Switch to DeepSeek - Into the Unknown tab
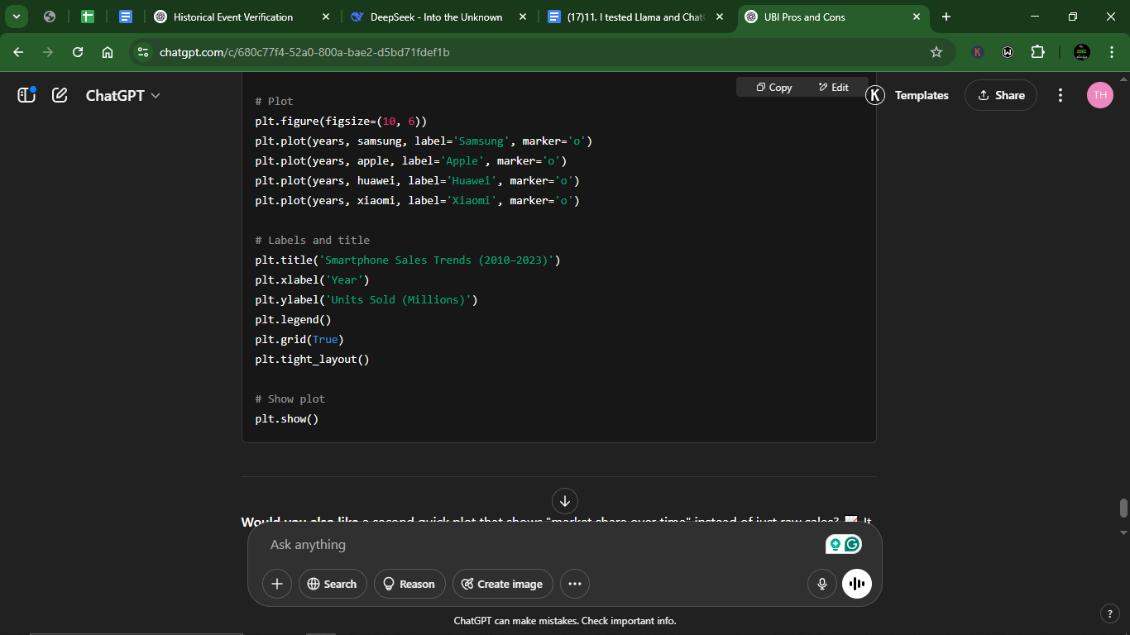Image resolution: width=1130 pixels, height=635 pixels. tap(436, 17)
